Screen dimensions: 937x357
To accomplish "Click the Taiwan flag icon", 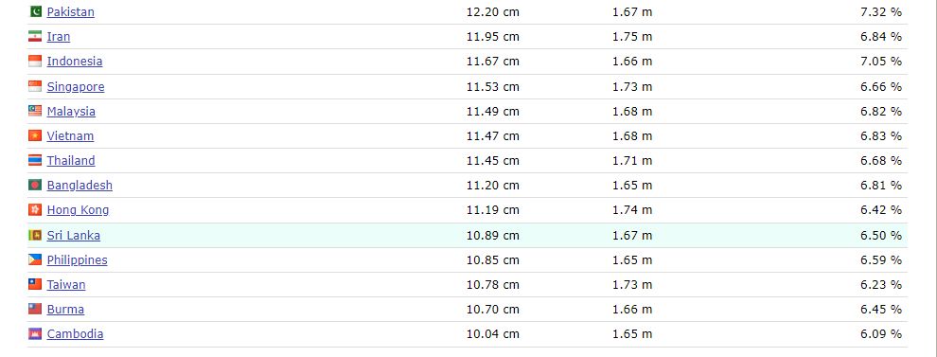I will (35, 285).
